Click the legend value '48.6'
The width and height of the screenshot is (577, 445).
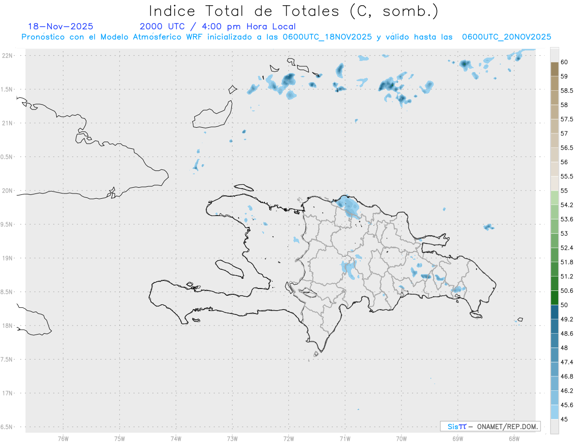(567, 333)
